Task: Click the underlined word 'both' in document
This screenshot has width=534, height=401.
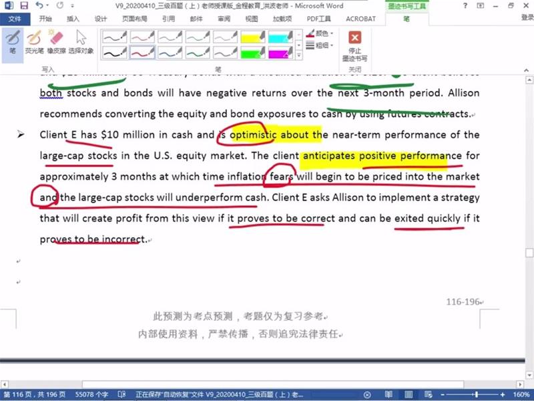Action: (51, 93)
